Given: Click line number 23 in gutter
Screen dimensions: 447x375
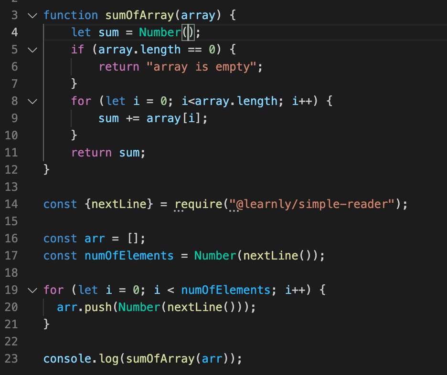Looking at the screenshot, I should click(x=11, y=358).
